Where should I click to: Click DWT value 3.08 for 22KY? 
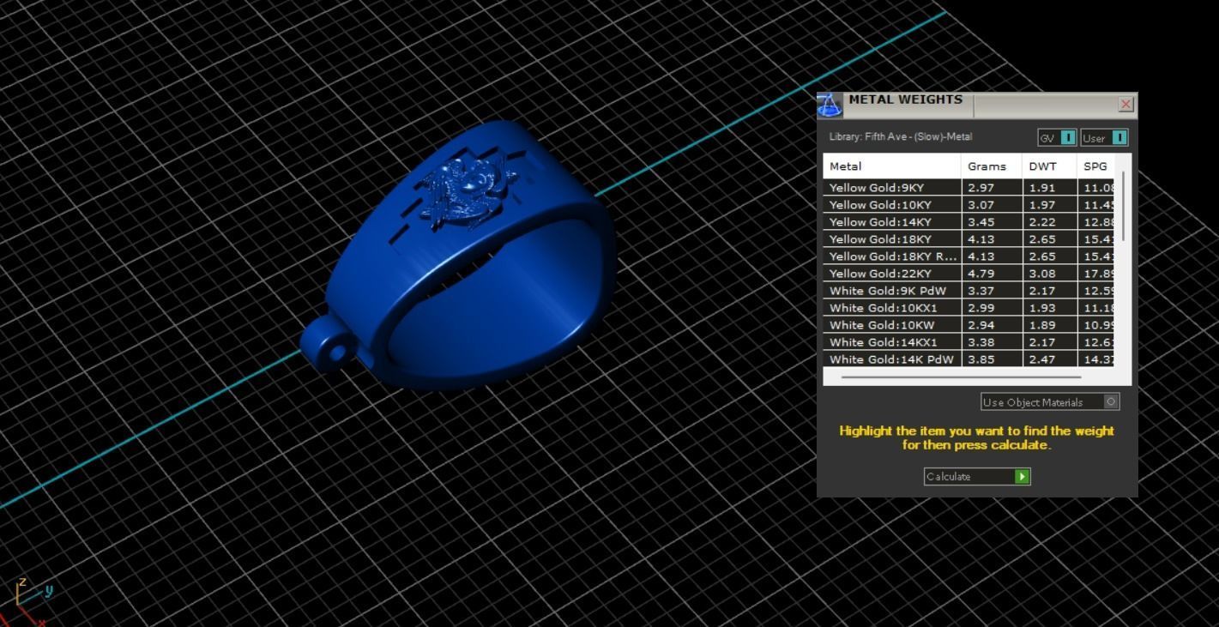pos(1042,274)
